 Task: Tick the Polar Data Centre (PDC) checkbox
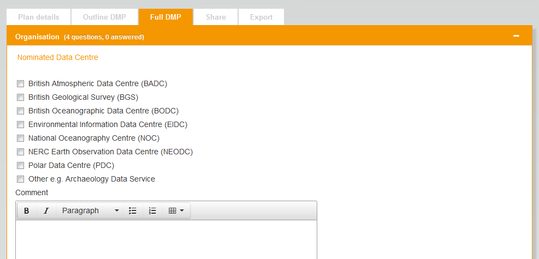[21, 166]
